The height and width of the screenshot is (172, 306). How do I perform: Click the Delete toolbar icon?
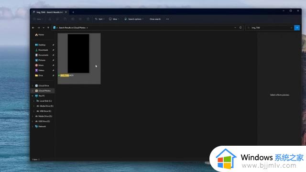[88, 19]
